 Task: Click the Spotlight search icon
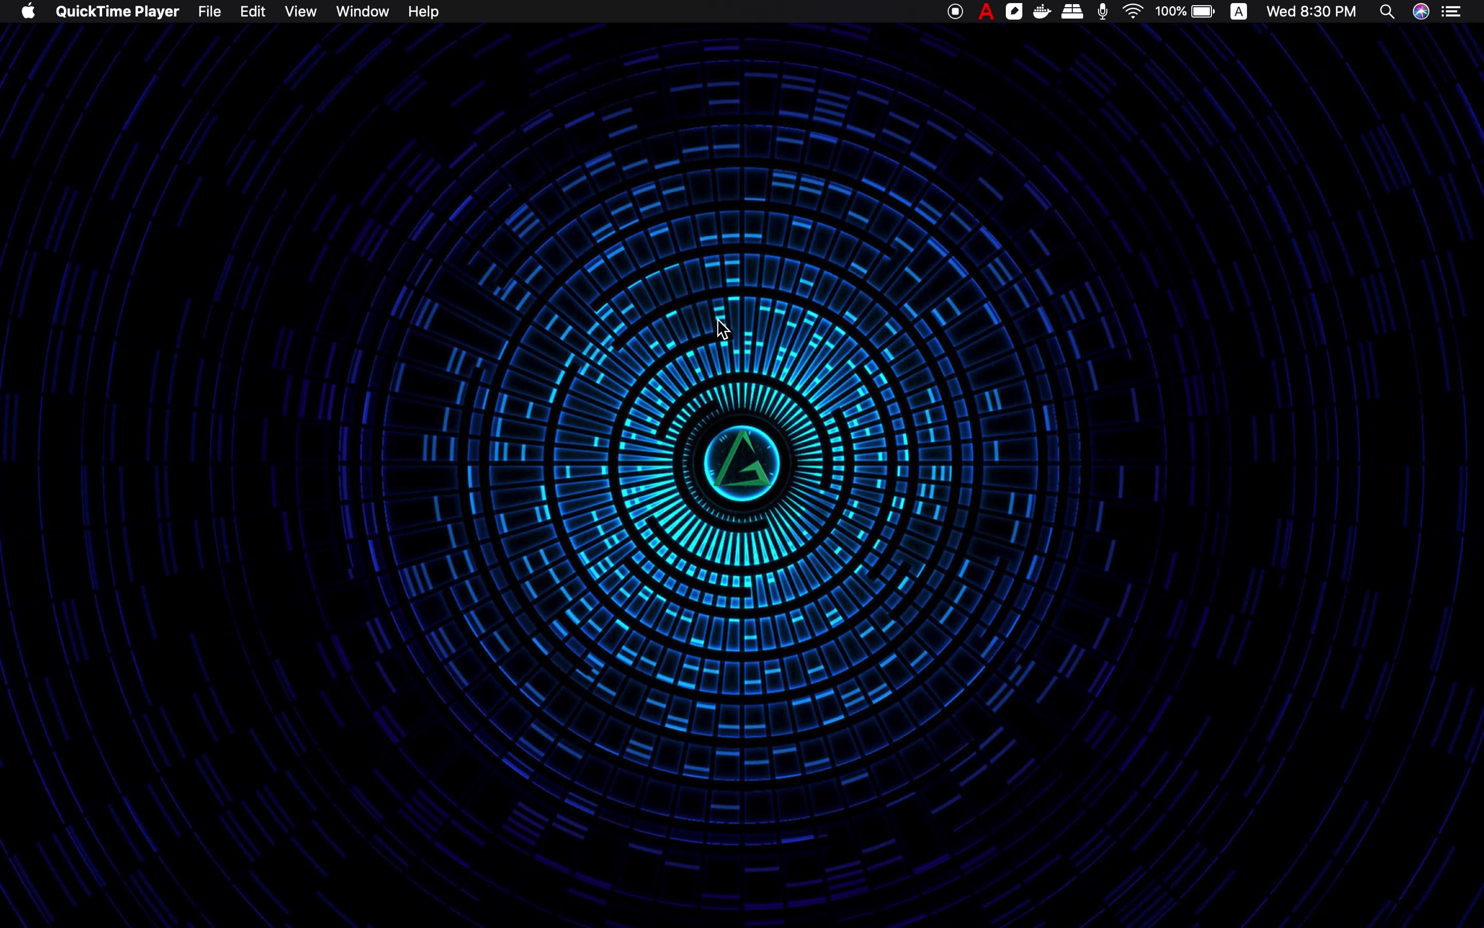[1387, 12]
